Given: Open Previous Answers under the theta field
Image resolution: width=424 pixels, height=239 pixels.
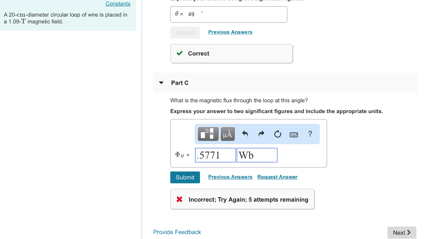Looking at the screenshot, I should click(230, 32).
